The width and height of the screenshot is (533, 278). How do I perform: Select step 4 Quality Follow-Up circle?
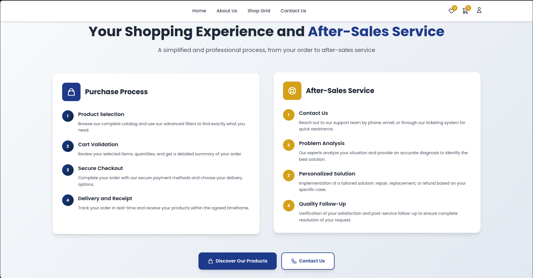click(x=289, y=206)
